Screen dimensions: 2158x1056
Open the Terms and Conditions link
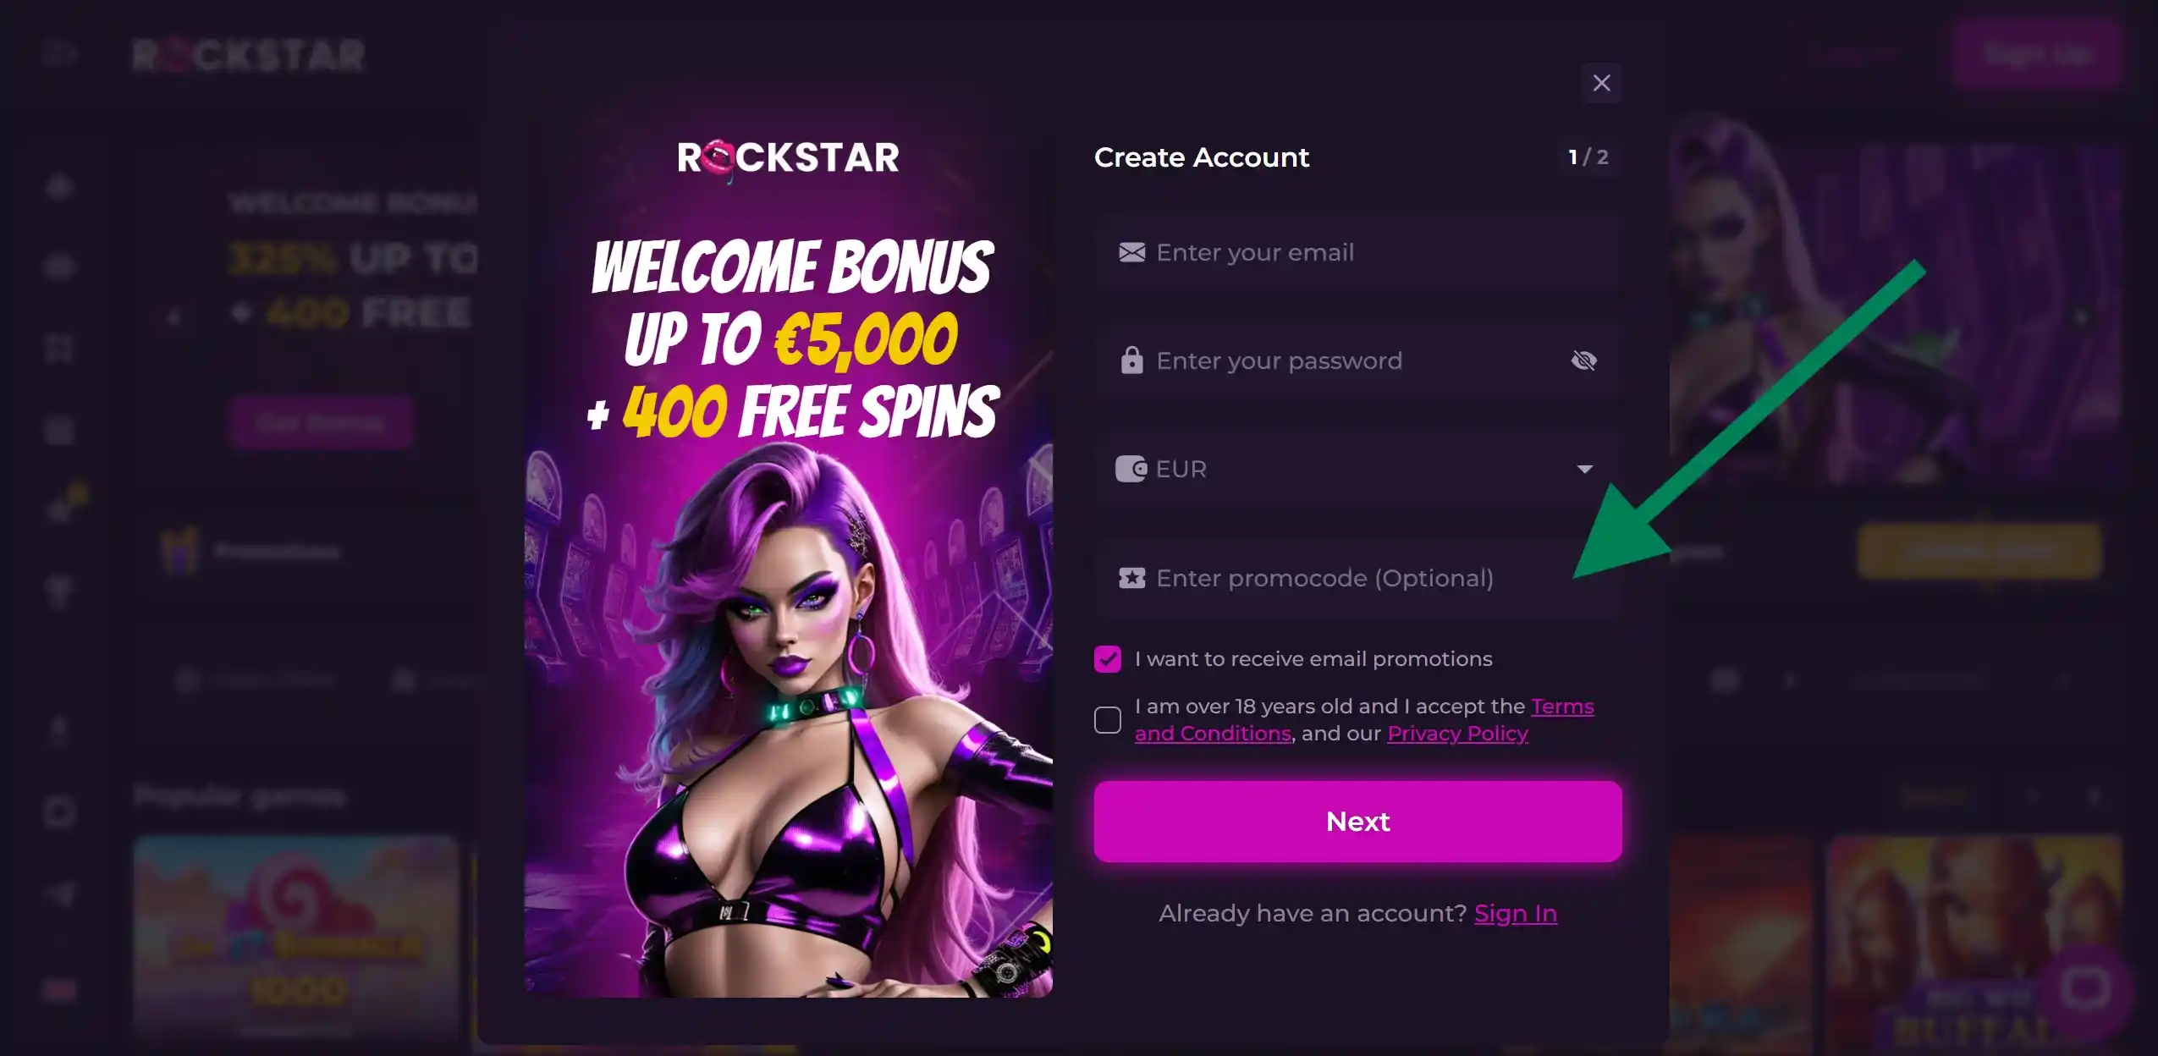point(1364,720)
